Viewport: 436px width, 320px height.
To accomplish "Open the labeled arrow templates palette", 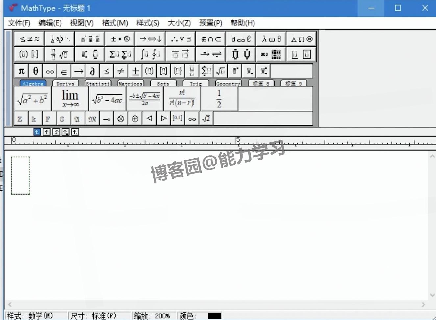I will pyautogui.click(x=211, y=54).
